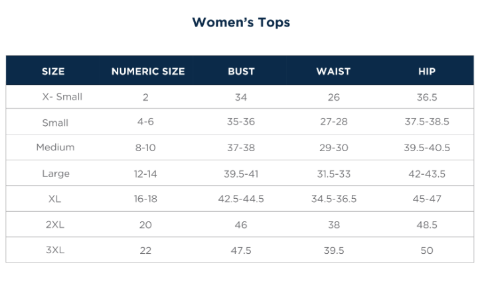The height and width of the screenshot is (283, 486).
Task: Click the bust value 47.5
Action: click(x=241, y=251)
